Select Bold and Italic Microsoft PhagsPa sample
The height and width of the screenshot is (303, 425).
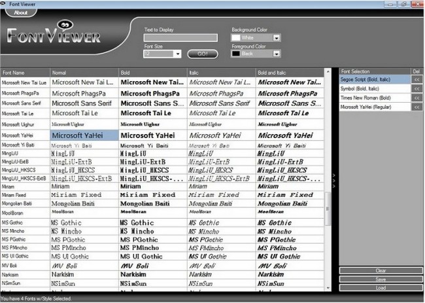click(290, 94)
